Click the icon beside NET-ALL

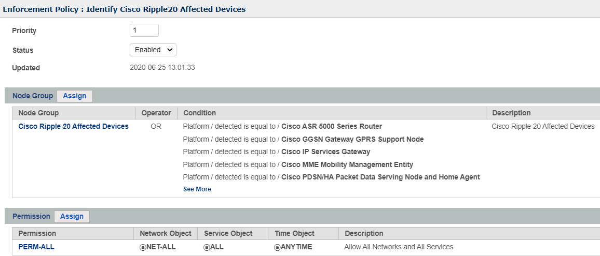coord(143,247)
